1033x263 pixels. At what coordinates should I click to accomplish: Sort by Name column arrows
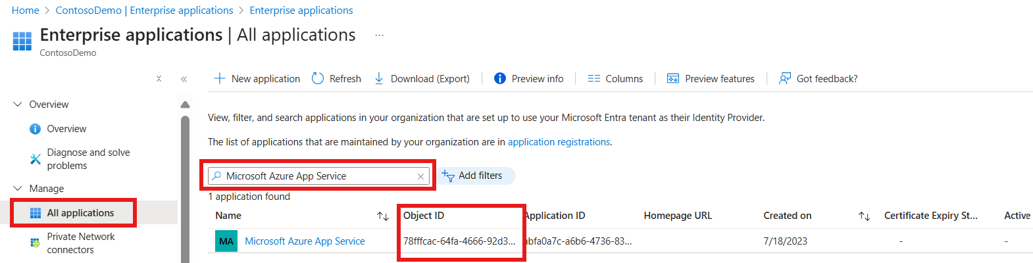(x=383, y=216)
